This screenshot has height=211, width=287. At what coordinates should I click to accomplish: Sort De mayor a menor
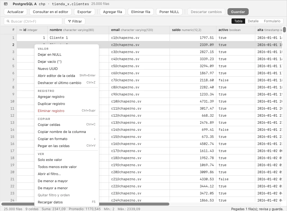click(x=67, y=188)
